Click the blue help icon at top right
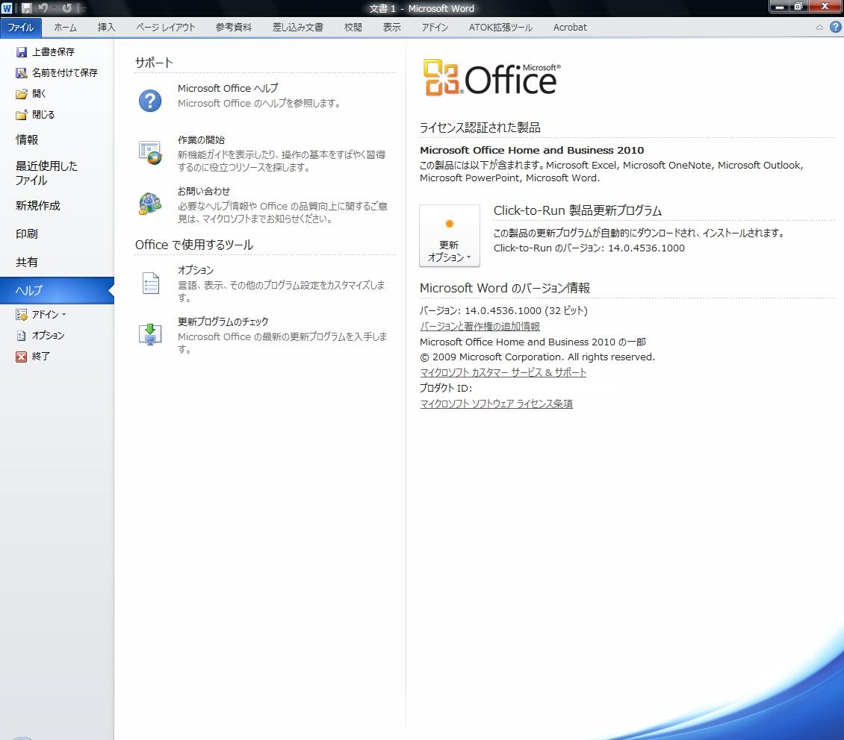Image resolution: width=844 pixels, height=740 pixels. (835, 27)
